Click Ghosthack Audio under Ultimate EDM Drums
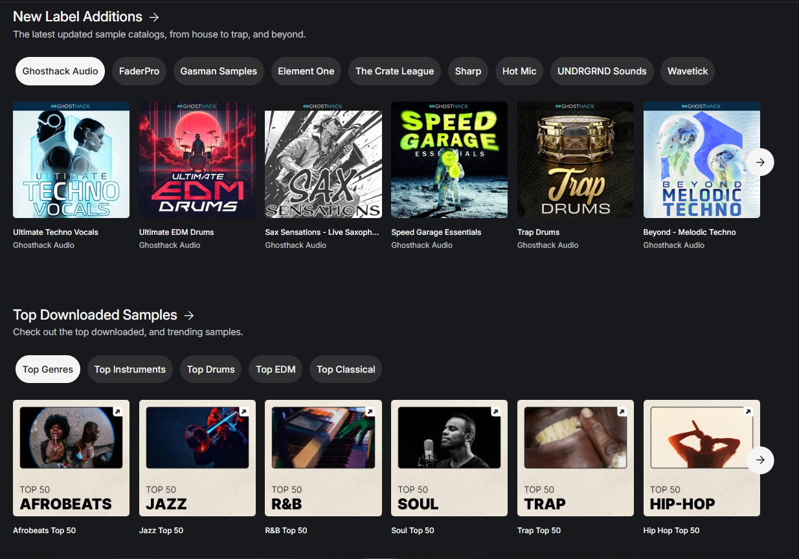Viewport: 799px width, 559px height. (x=170, y=245)
